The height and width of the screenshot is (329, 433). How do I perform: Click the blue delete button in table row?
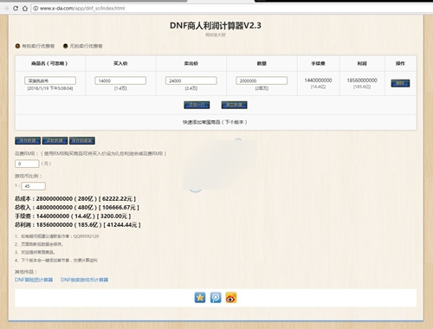click(x=400, y=83)
